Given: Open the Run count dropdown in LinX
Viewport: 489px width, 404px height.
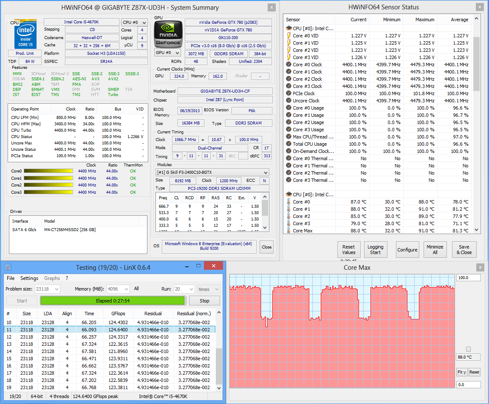Looking at the screenshot, I should pos(184,289).
